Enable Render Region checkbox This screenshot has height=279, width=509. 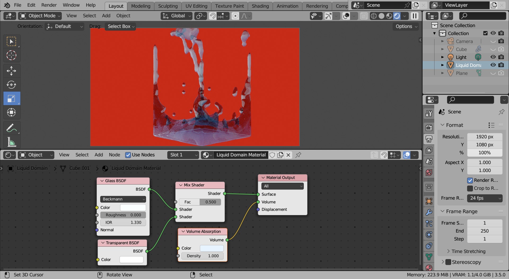click(x=470, y=181)
